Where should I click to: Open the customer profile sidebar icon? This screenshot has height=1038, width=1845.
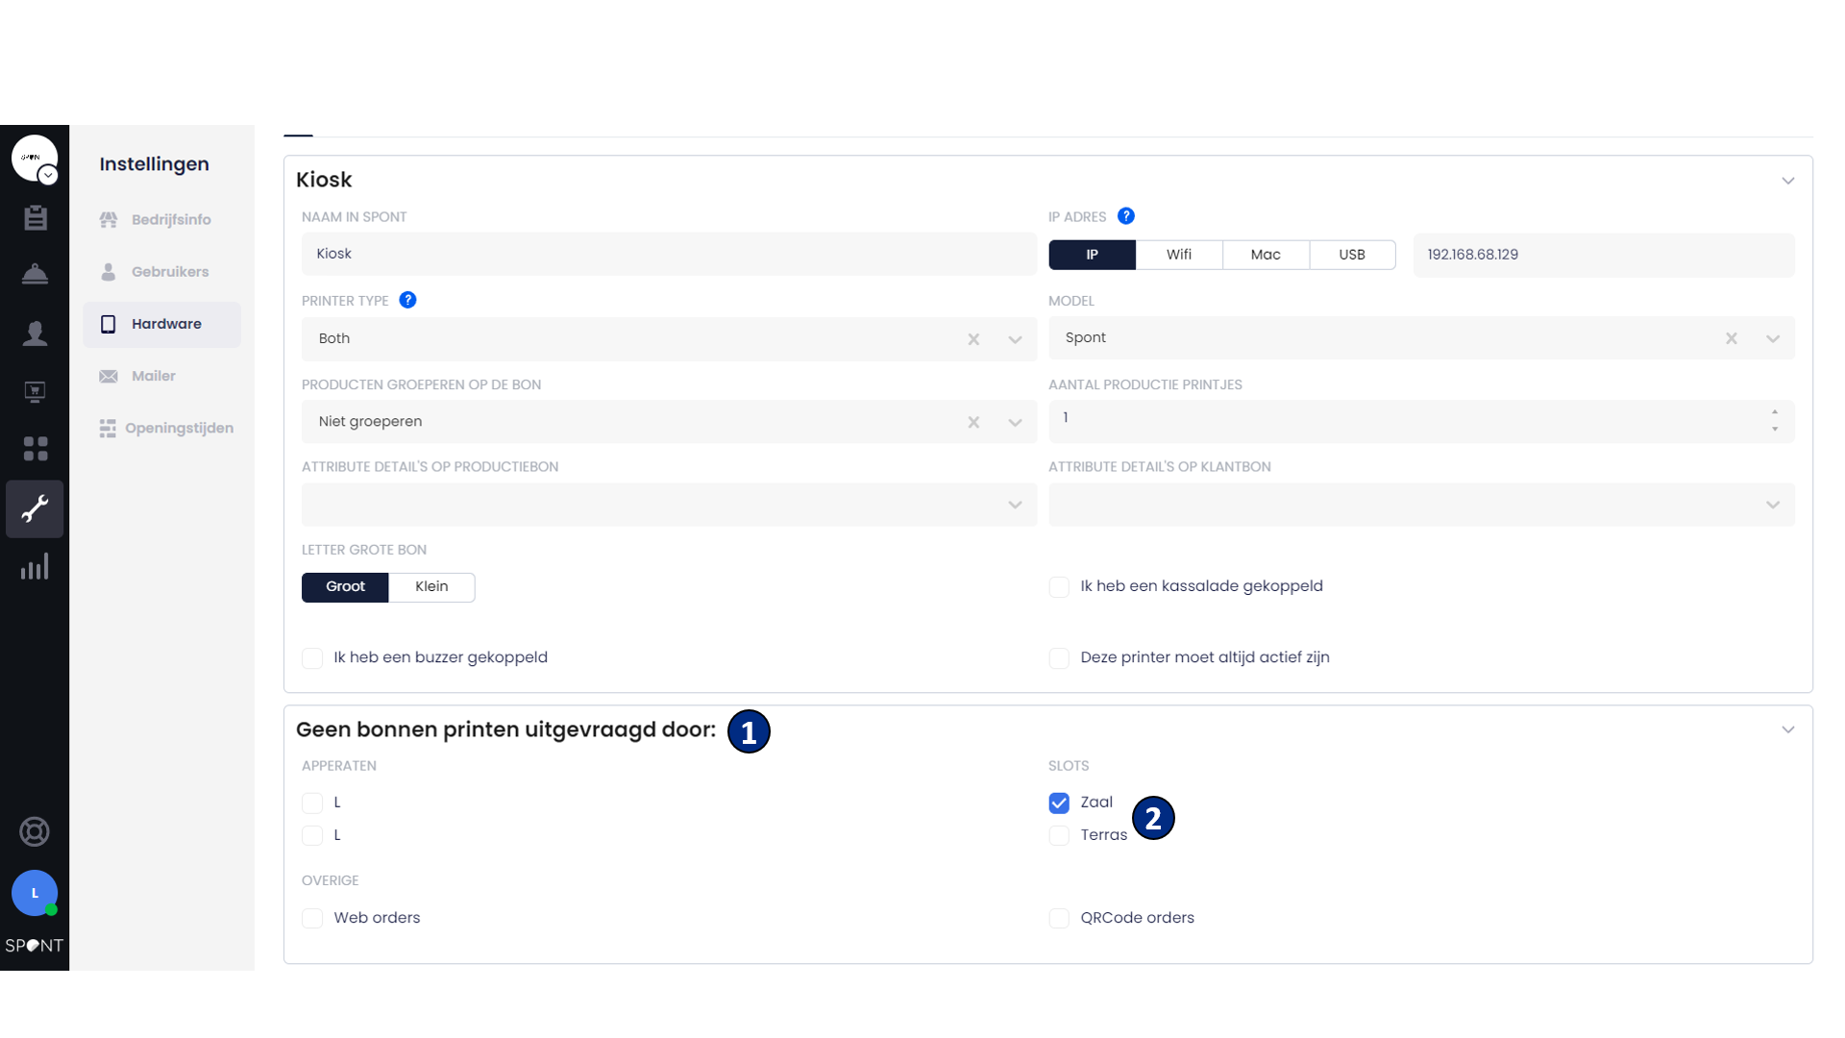coord(35,334)
